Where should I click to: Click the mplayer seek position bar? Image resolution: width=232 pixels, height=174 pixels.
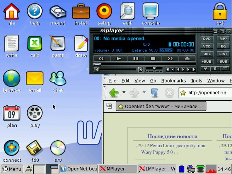click(x=145, y=64)
